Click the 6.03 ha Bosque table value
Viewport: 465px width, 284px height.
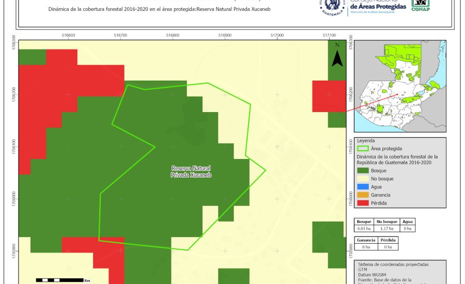364,228
